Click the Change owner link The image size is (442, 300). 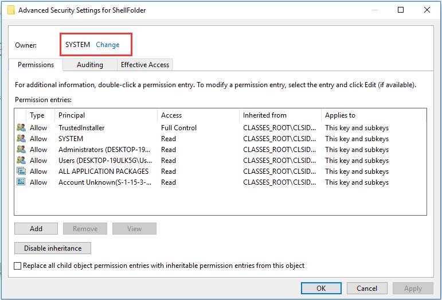coord(108,45)
